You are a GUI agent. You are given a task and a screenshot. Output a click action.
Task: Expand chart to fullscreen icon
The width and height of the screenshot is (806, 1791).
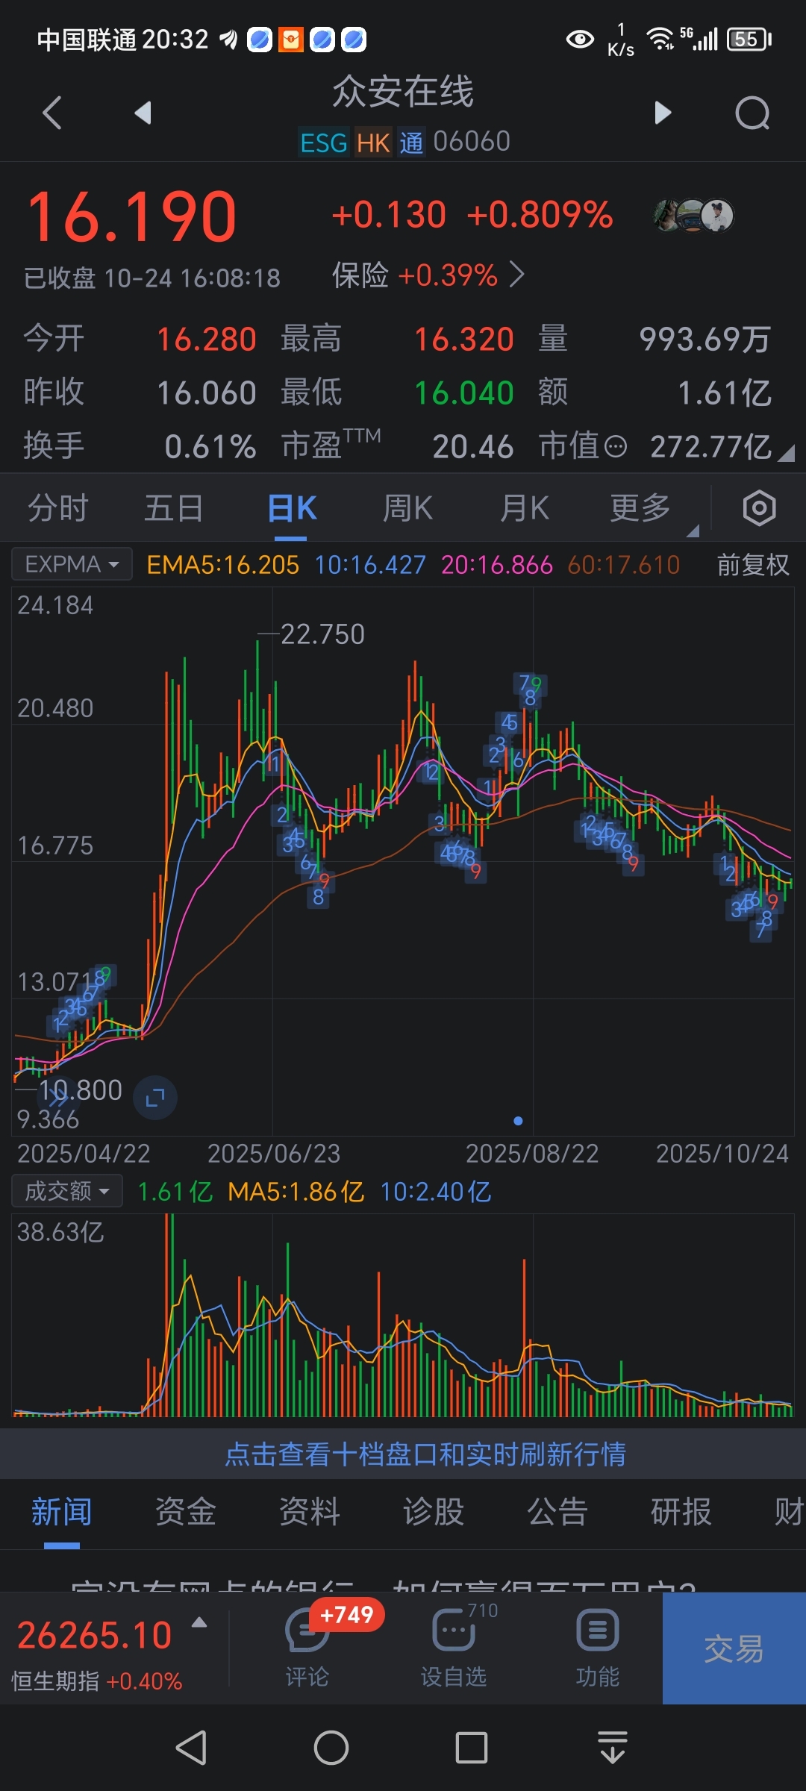click(155, 1097)
